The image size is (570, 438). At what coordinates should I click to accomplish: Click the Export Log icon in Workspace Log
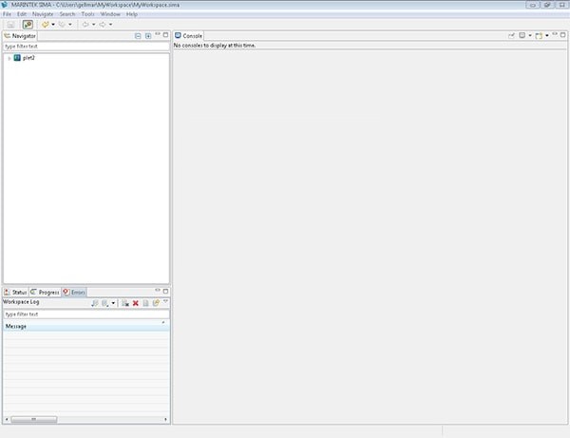94,303
